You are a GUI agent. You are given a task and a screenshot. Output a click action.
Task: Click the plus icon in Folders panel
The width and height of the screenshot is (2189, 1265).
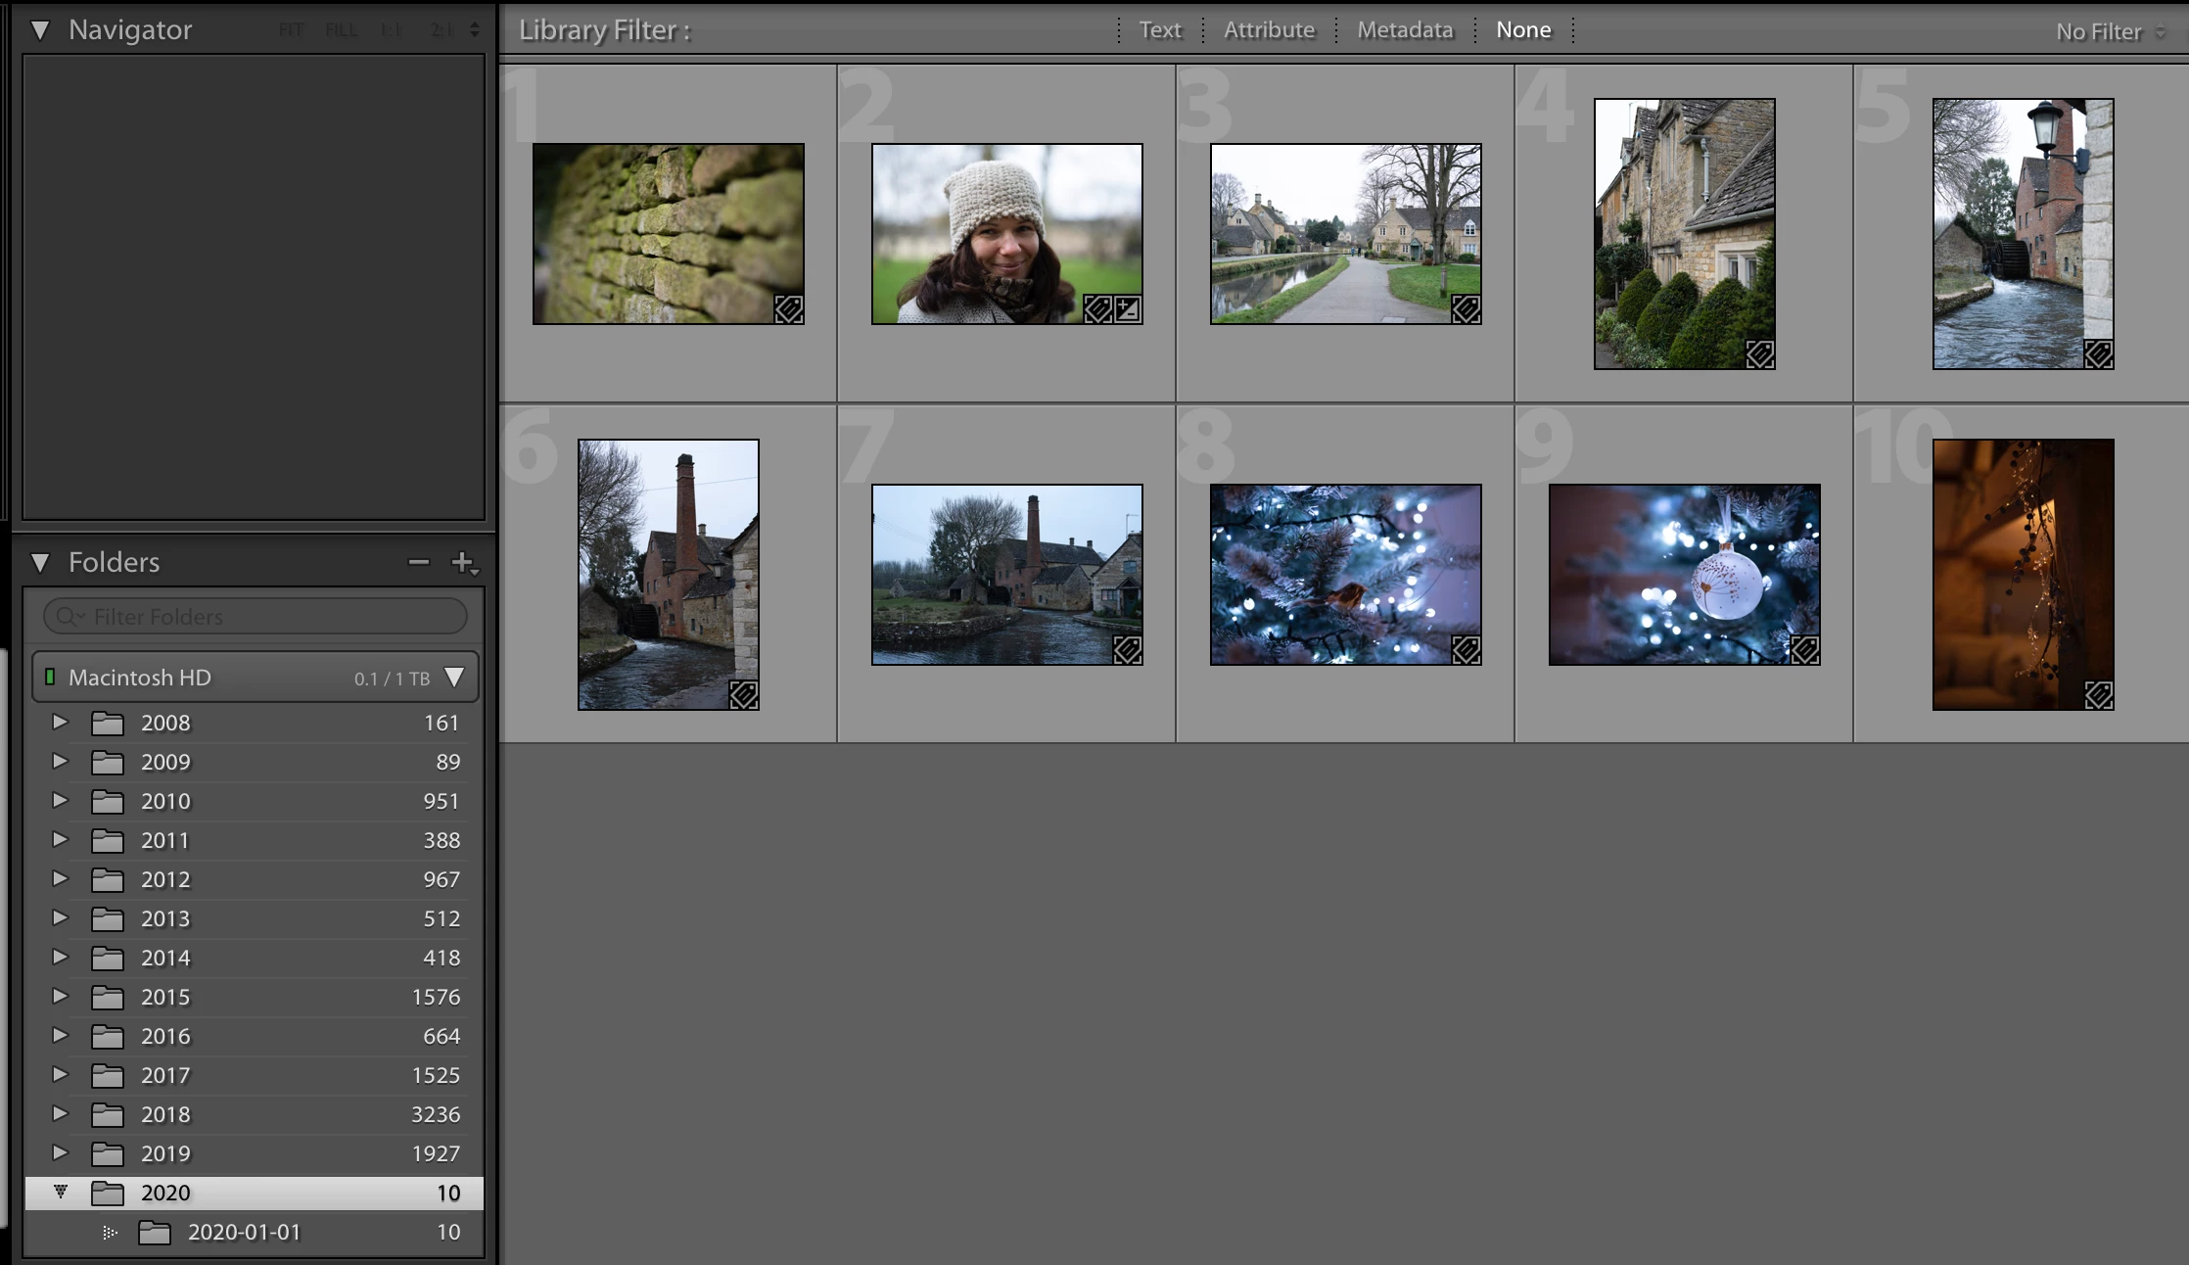point(463,562)
